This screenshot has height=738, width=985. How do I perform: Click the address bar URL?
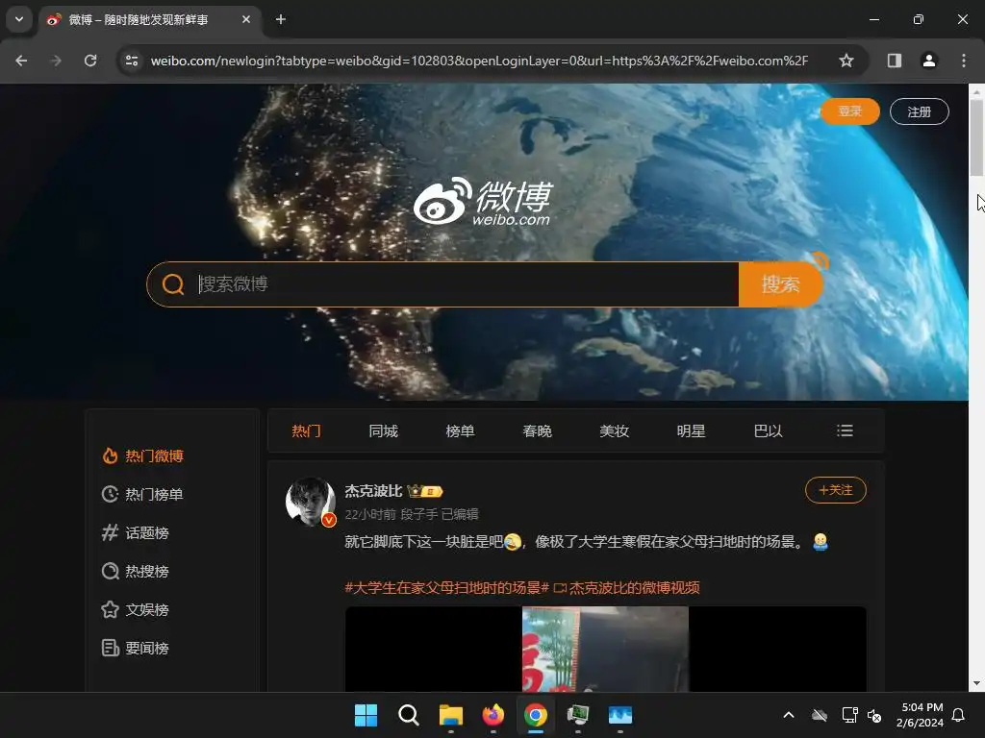[479, 61]
